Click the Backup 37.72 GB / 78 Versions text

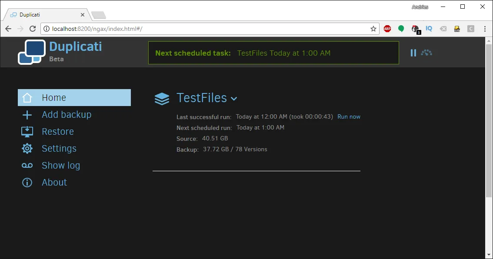tap(235, 149)
